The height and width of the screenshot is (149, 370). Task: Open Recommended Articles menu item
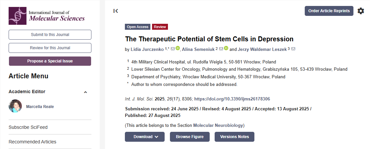[x=32, y=142]
